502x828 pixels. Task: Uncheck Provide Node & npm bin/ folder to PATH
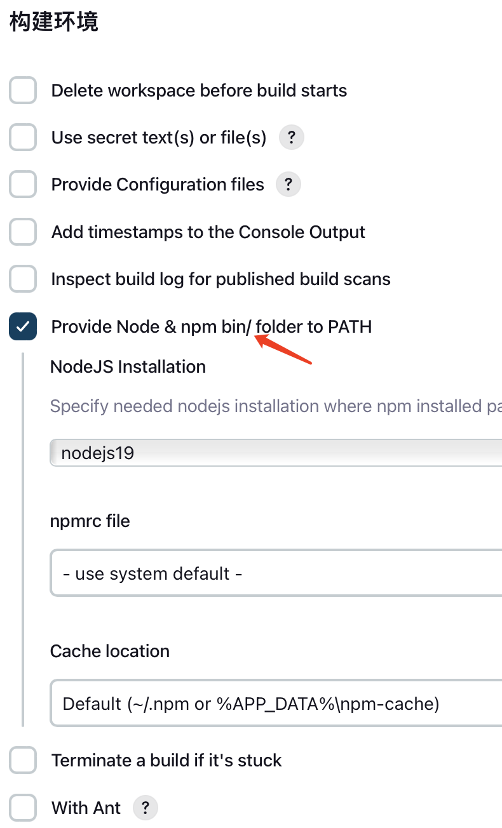23,326
